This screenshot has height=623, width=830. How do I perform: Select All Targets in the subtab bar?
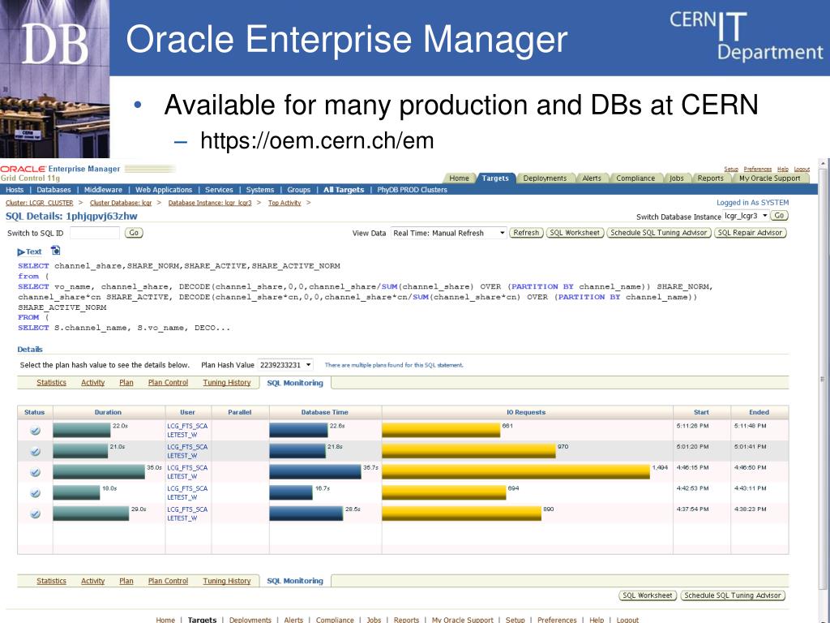pyautogui.click(x=344, y=190)
